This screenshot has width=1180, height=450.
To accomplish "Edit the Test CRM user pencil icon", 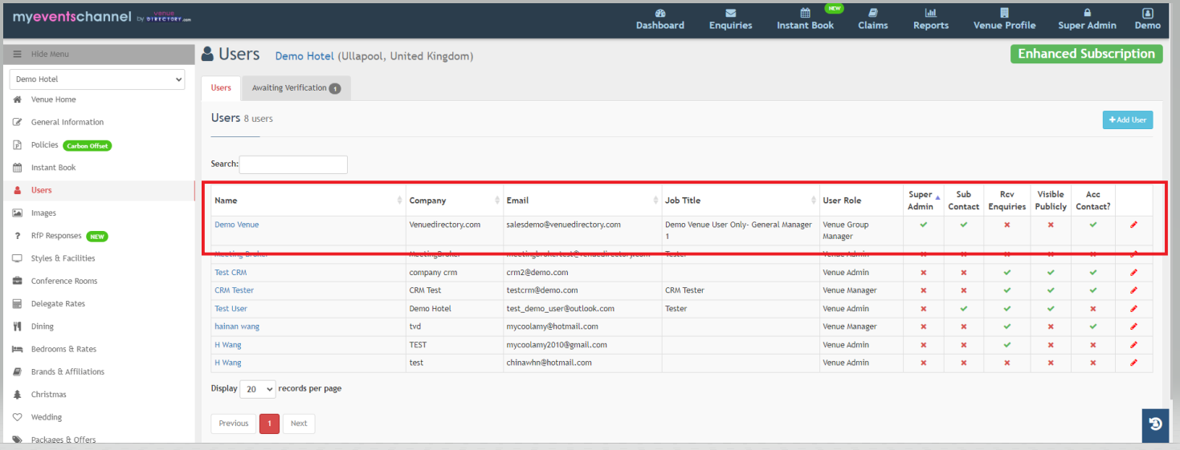I will pos(1133,273).
